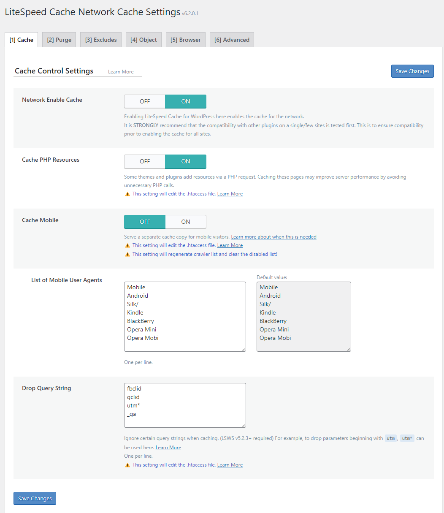Viewport: 444px width, 513px height.
Task: Click the 'gclid' entry in Drop Query String
Action: tap(133, 397)
